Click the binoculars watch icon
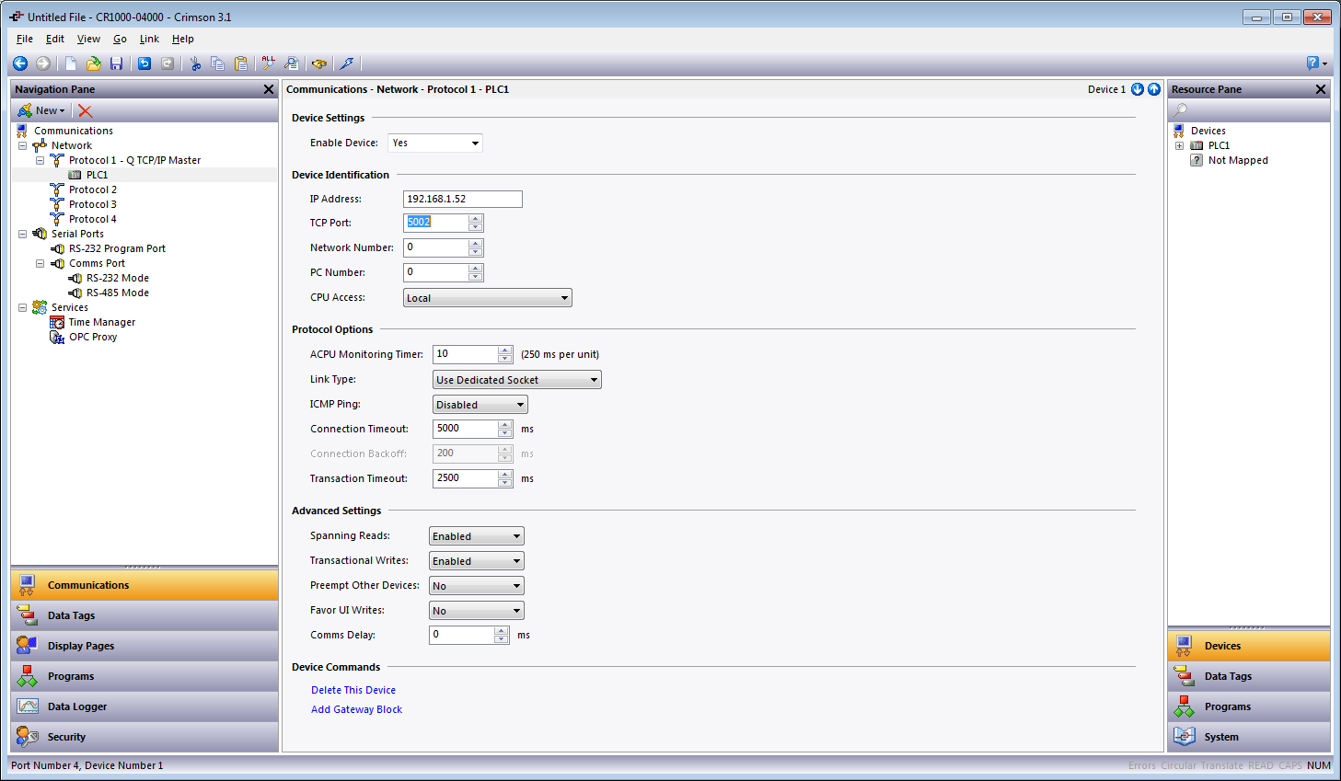This screenshot has width=1341, height=781. (x=319, y=63)
